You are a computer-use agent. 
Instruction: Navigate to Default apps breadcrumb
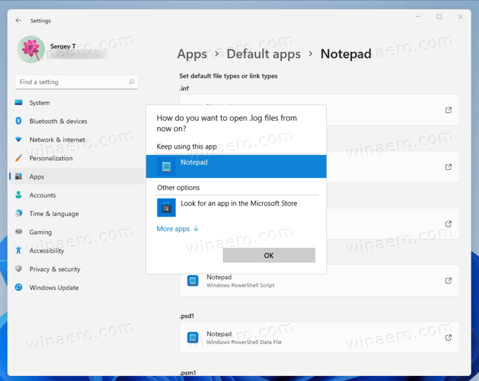tap(263, 54)
